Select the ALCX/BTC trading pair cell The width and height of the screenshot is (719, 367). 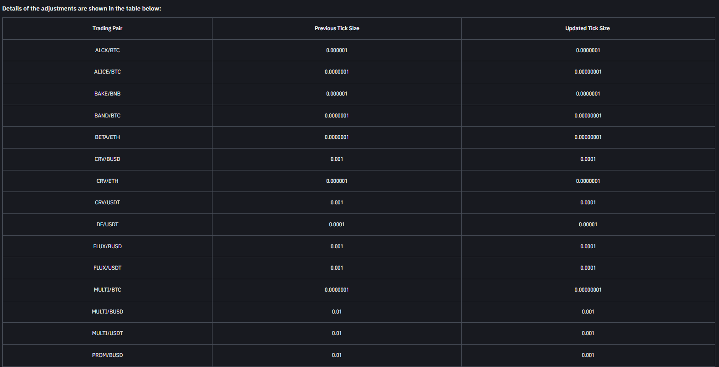[107, 50]
